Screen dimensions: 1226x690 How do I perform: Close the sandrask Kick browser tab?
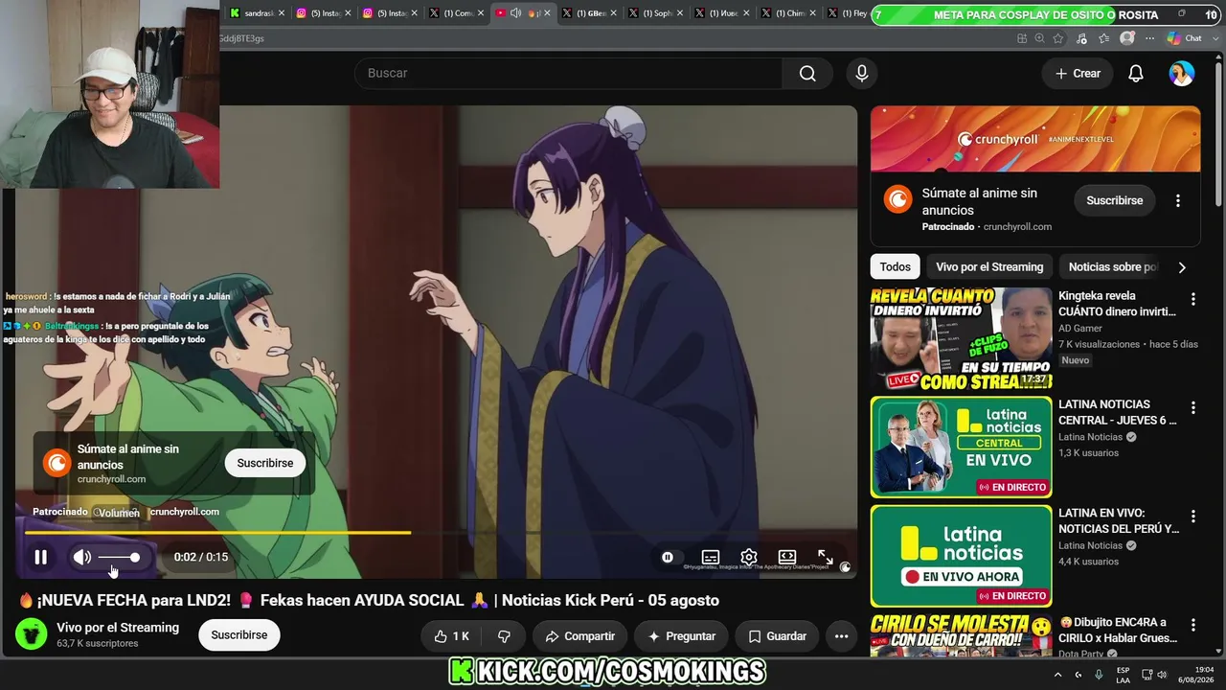(282, 13)
